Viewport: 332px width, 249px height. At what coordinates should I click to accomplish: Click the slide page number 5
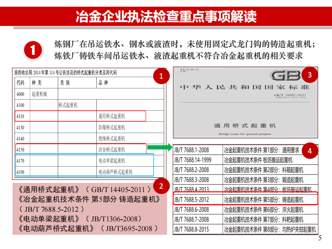click(x=320, y=238)
